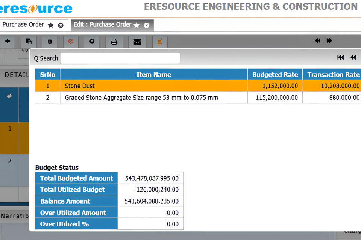Click the printer icon in toolbar
Viewport: 361px width, 240px height.
tap(114, 42)
